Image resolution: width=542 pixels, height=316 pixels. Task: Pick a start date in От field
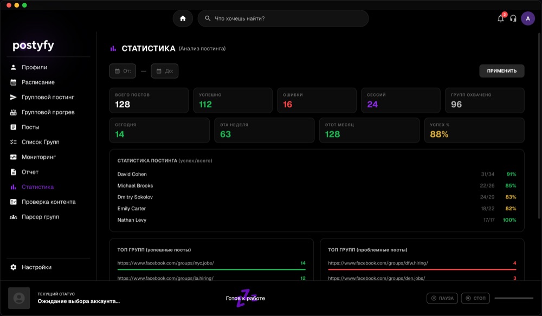click(122, 71)
